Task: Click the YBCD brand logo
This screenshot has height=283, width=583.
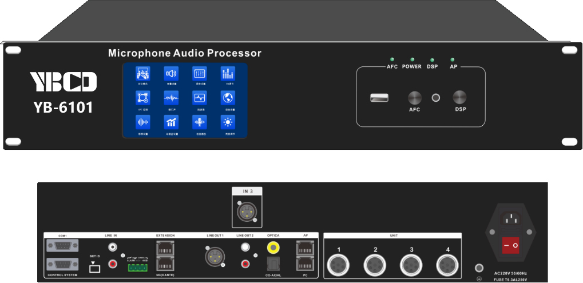Action: [63, 82]
